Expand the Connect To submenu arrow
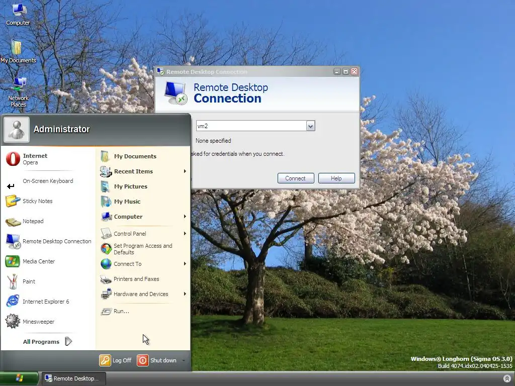This screenshot has width=515, height=386. point(185,264)
